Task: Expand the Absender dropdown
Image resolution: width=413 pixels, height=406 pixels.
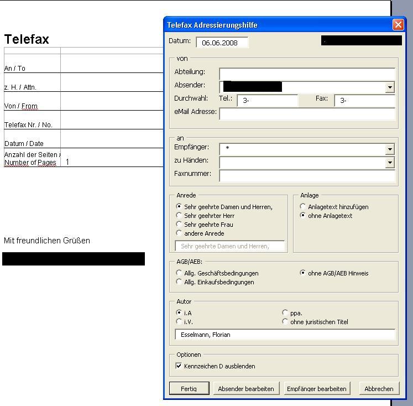Action: pyautogui.click(x=390, y=87)
